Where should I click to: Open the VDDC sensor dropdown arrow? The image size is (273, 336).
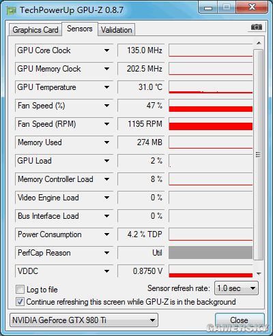106,271
